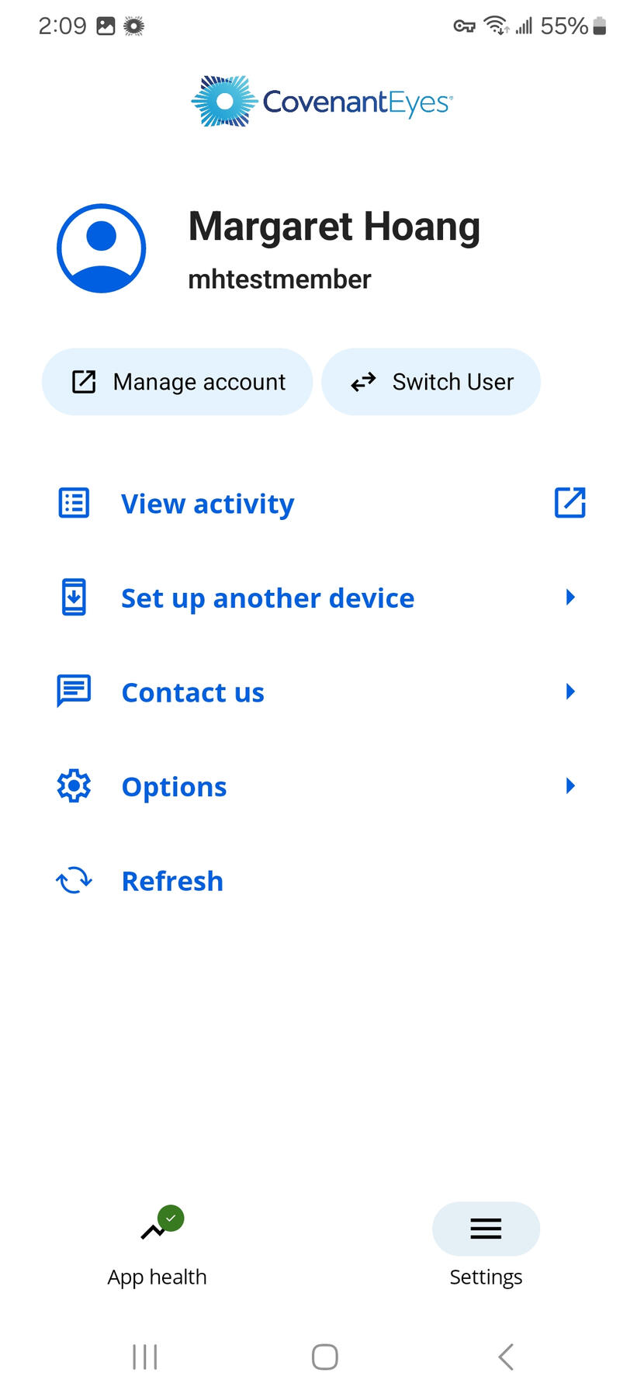The height and width of the screenshot is (1397, 644).
Task: Tap the Options gear icon
Action: [74, 786]
